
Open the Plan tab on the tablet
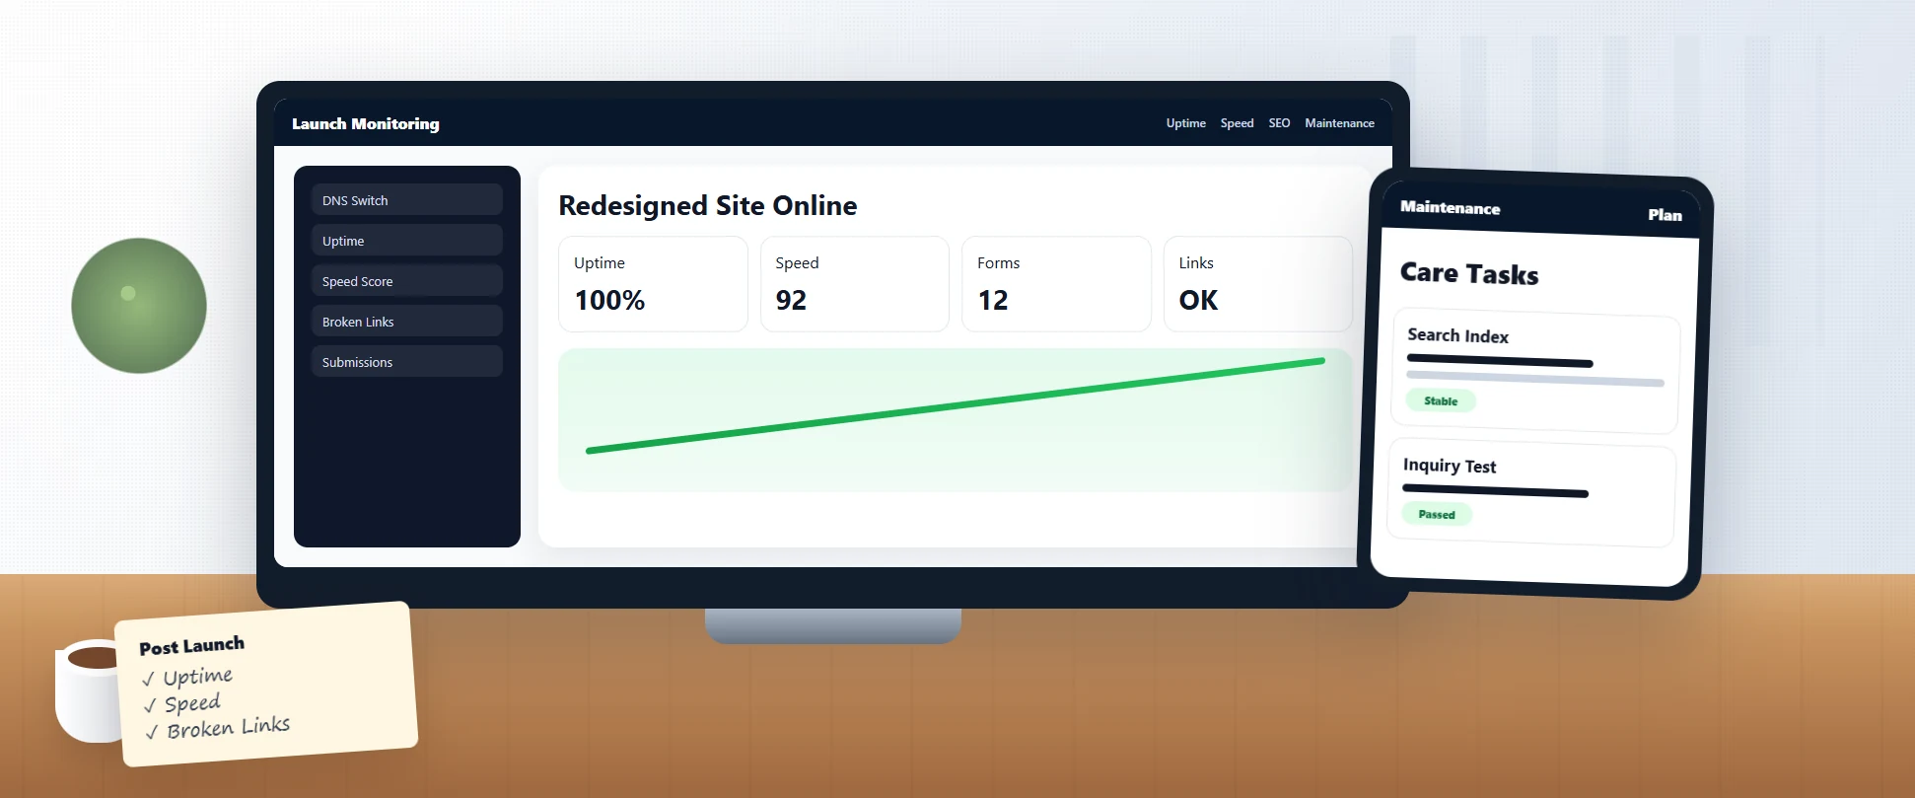(x=1665, y=214)
